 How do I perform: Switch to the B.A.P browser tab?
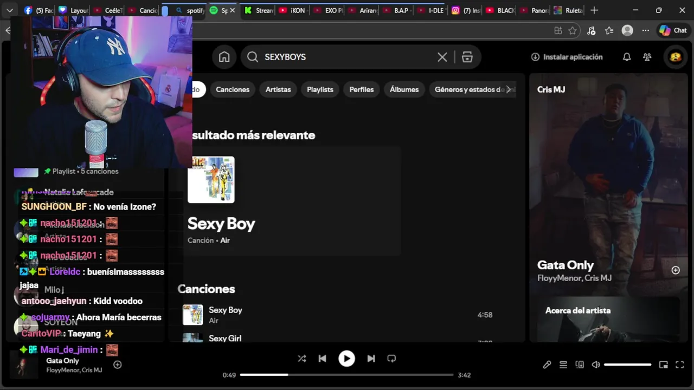[397, 10]
